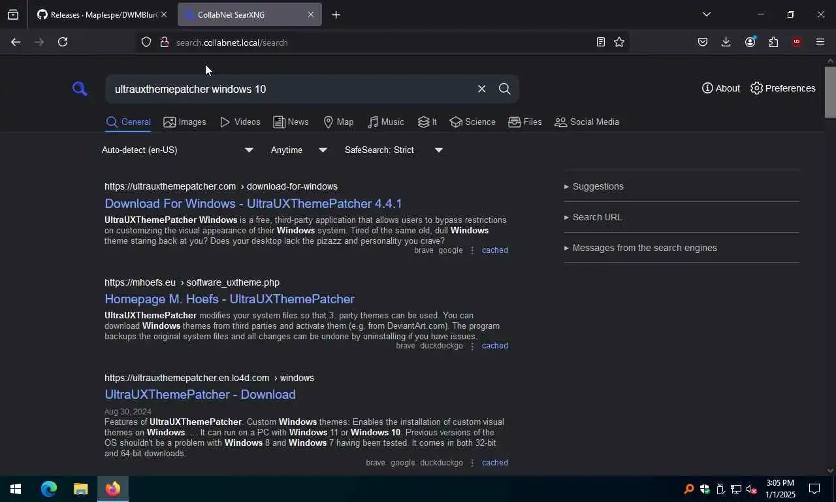
Task: Clear the search query with the X icon
Action: pos(481,89)
